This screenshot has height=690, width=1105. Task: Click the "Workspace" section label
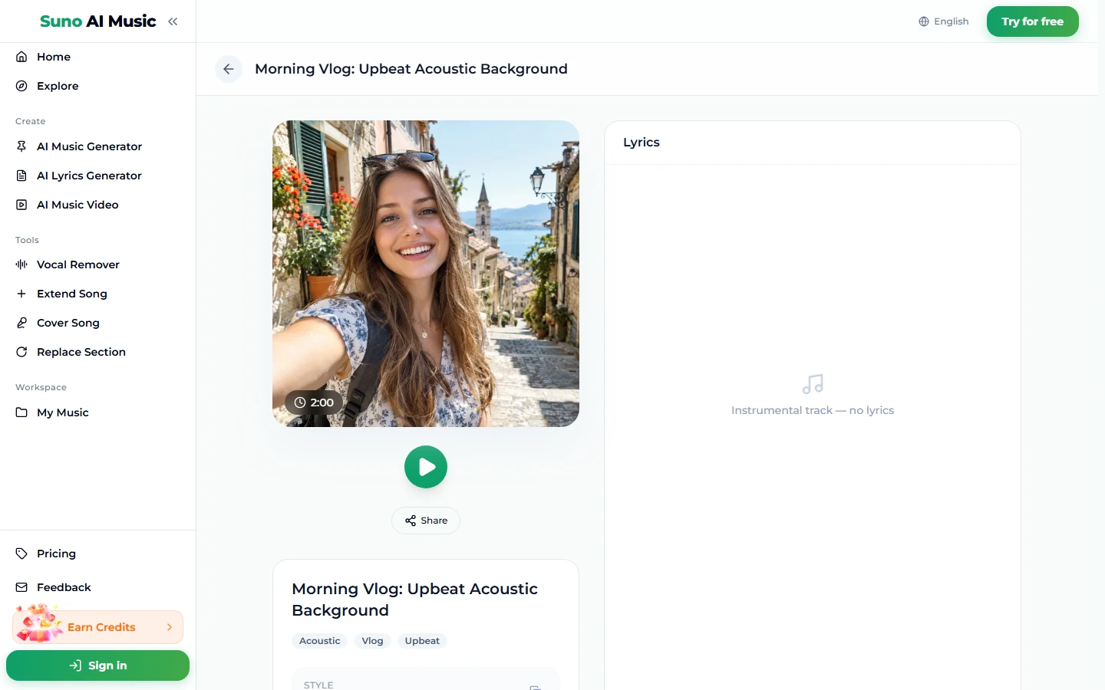[x=41, y=387]
